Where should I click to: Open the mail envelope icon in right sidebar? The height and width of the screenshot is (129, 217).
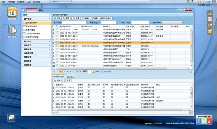pos(210,19)
